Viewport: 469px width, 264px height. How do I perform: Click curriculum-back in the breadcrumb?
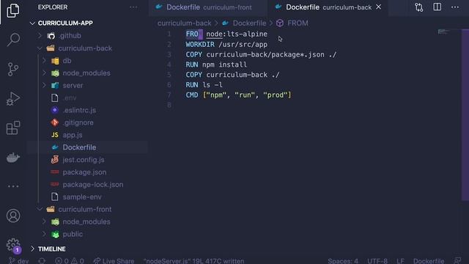[184, 23]
